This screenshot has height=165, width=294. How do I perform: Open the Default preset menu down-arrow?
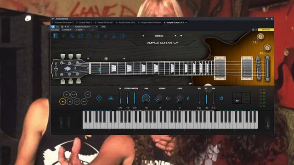[181, 36]
